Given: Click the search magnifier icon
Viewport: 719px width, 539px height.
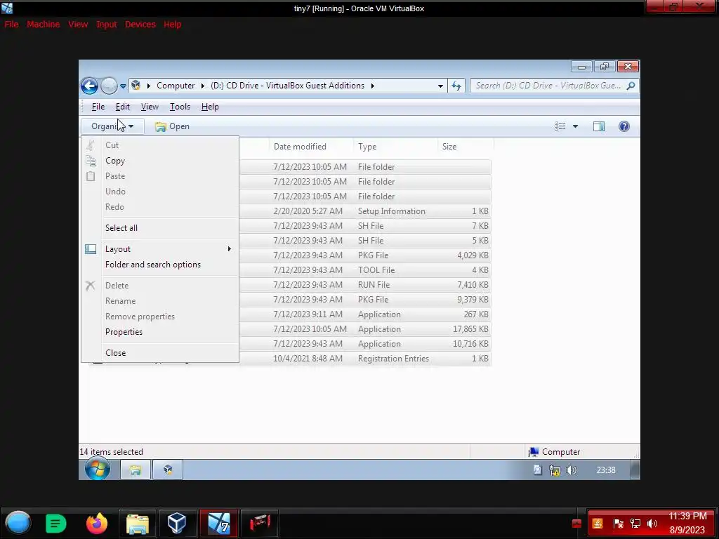Looking at the screenshot, I should 631,86.
